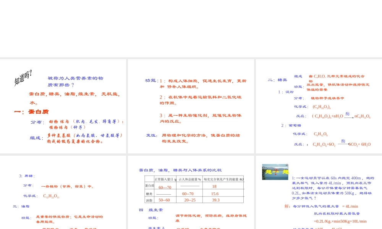
Task: Select text 用物理和化学的方法
Action: point(201,138)
